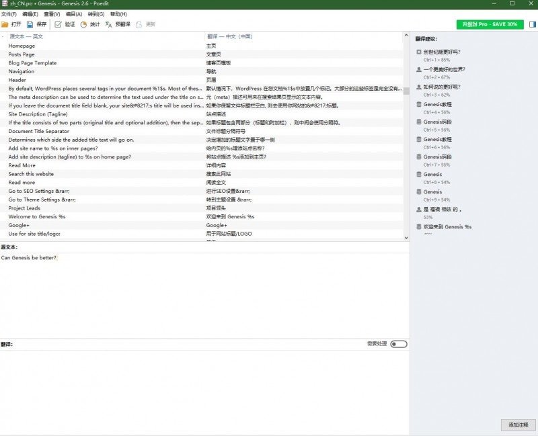Toggle sidebar with the panel icon
538x436 pixels.
click(532, 24)
